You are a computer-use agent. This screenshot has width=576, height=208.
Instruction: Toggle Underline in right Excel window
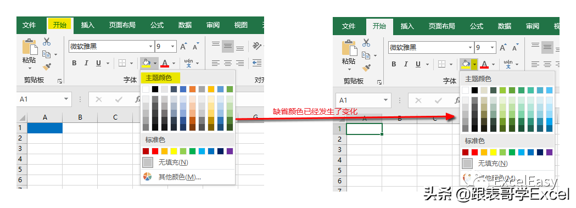[x=418, y=64]
